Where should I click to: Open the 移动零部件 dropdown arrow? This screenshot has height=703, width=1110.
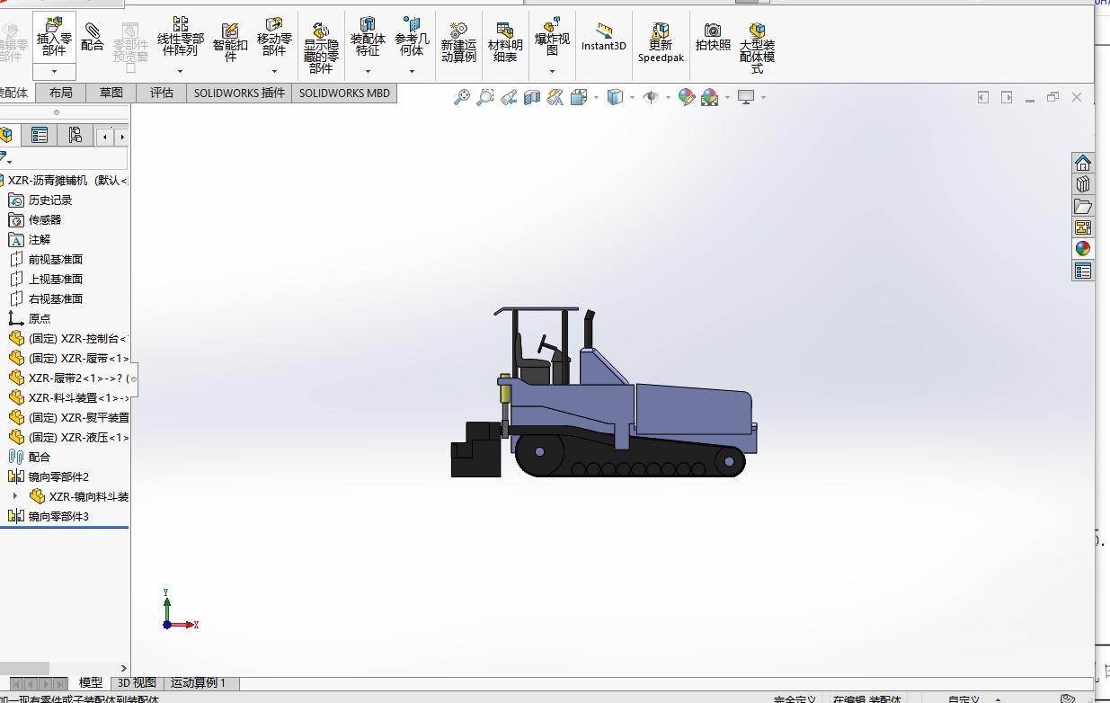tap(274, 71)
